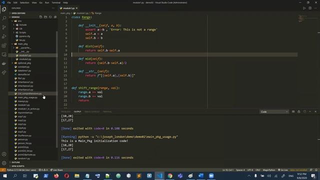
Task: Open the Extensions view
Action: 4,45
